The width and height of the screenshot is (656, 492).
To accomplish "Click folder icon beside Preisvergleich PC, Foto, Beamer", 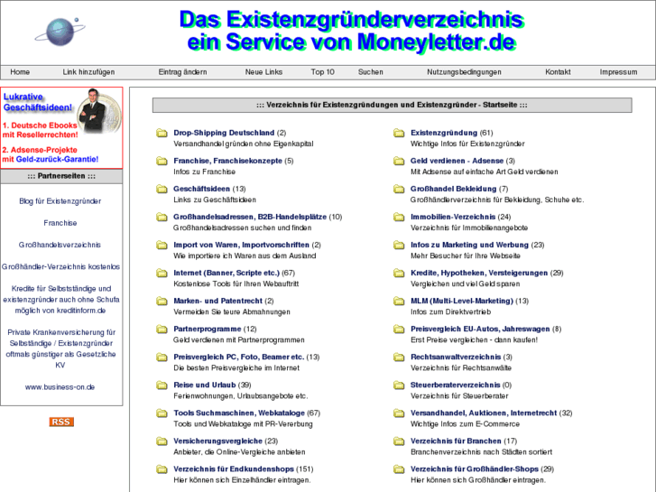I will click(162, 357).
